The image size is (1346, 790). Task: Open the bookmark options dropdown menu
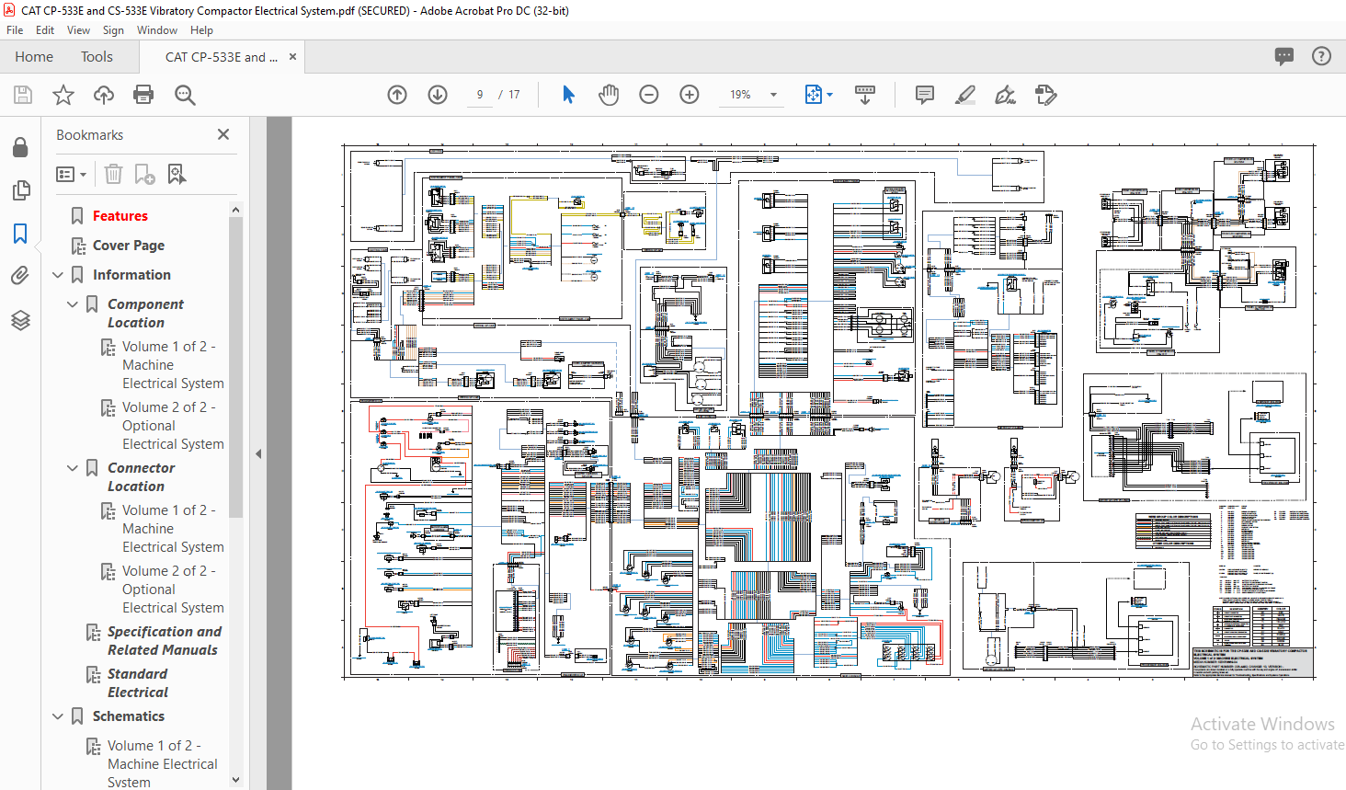coord(71,174)
